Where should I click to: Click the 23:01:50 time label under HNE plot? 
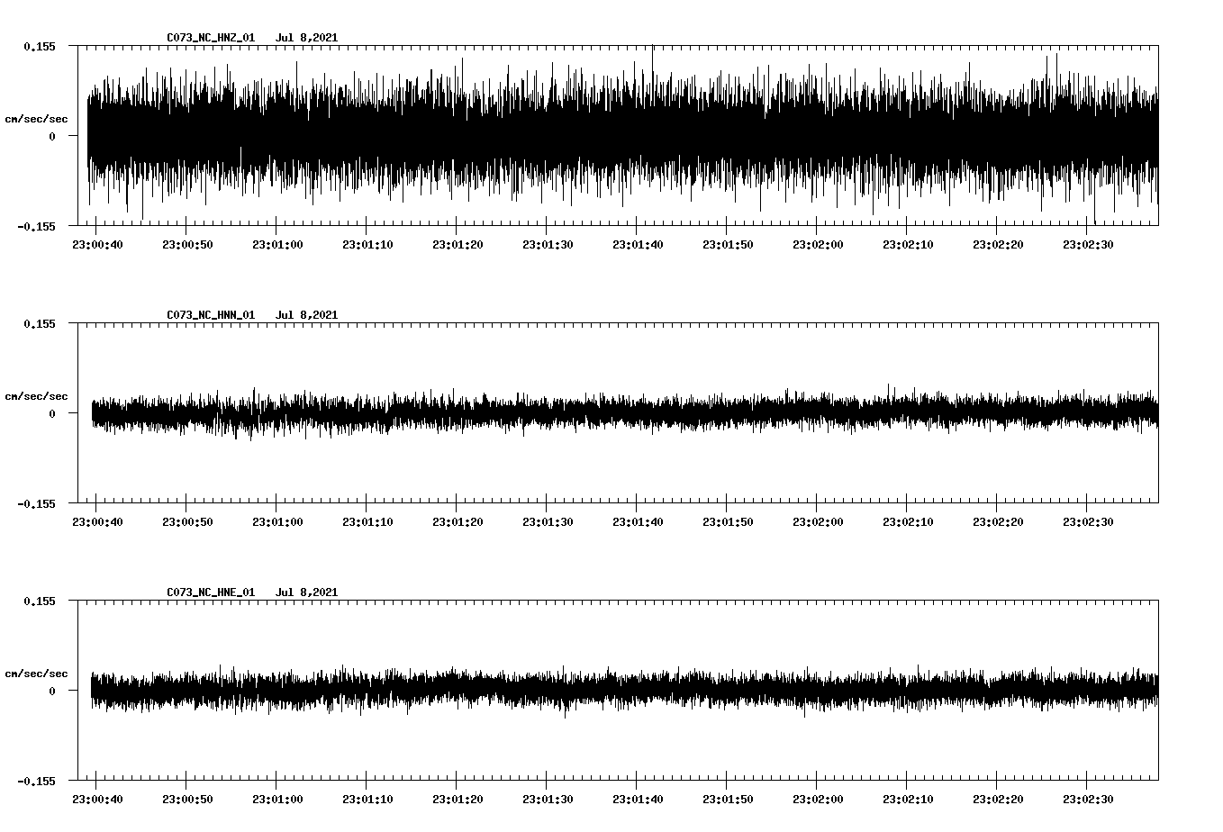[x=728, y=800]
